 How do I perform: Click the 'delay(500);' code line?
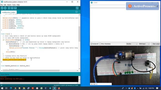coord(11,52)
